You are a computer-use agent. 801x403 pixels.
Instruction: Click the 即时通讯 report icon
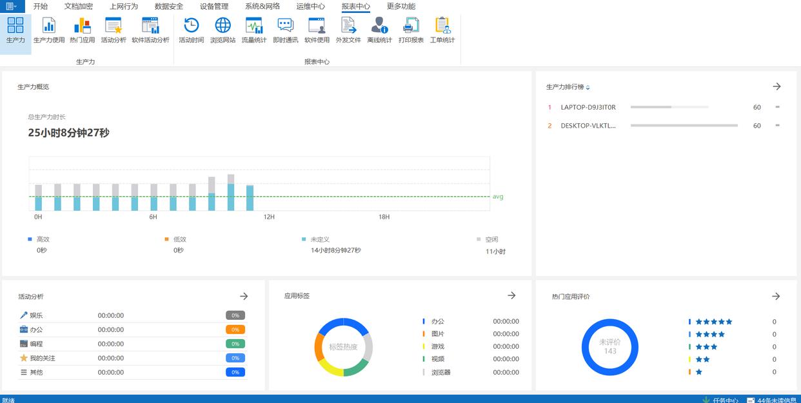tap(285, 30)
